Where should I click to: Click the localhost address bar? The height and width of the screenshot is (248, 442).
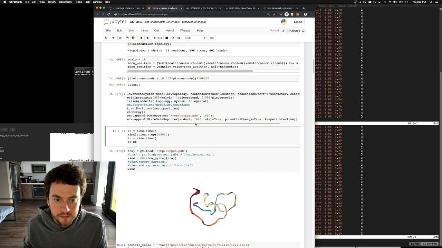click(189, 14)
